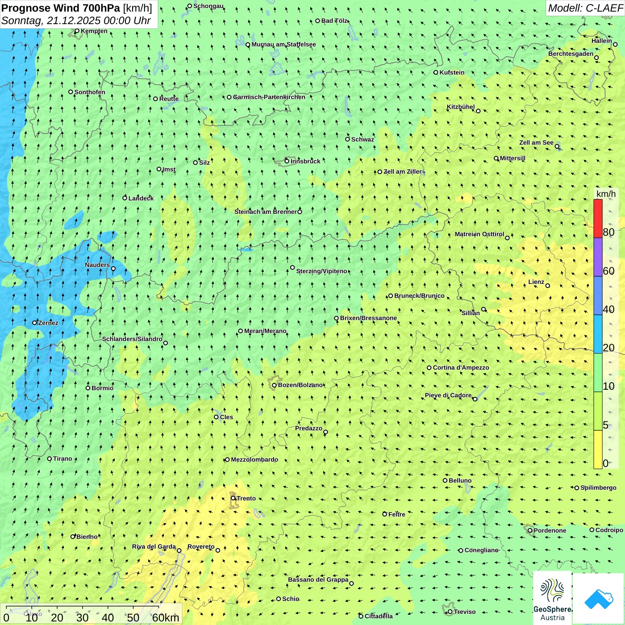Click the Treviso city marker
The height and width of the screenshot is (625, 625).
click(x=450, y=612)
